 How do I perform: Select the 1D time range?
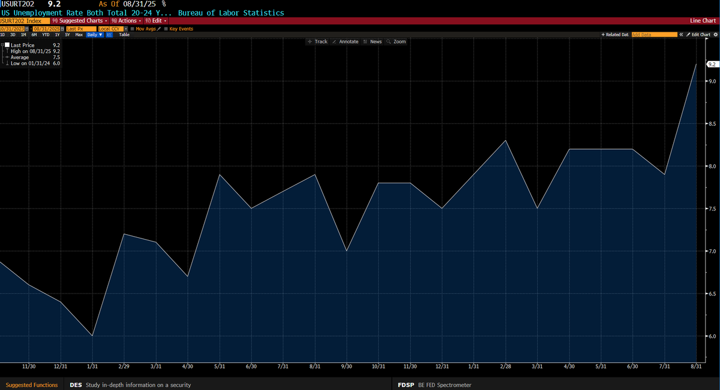(x=3, y=35)
